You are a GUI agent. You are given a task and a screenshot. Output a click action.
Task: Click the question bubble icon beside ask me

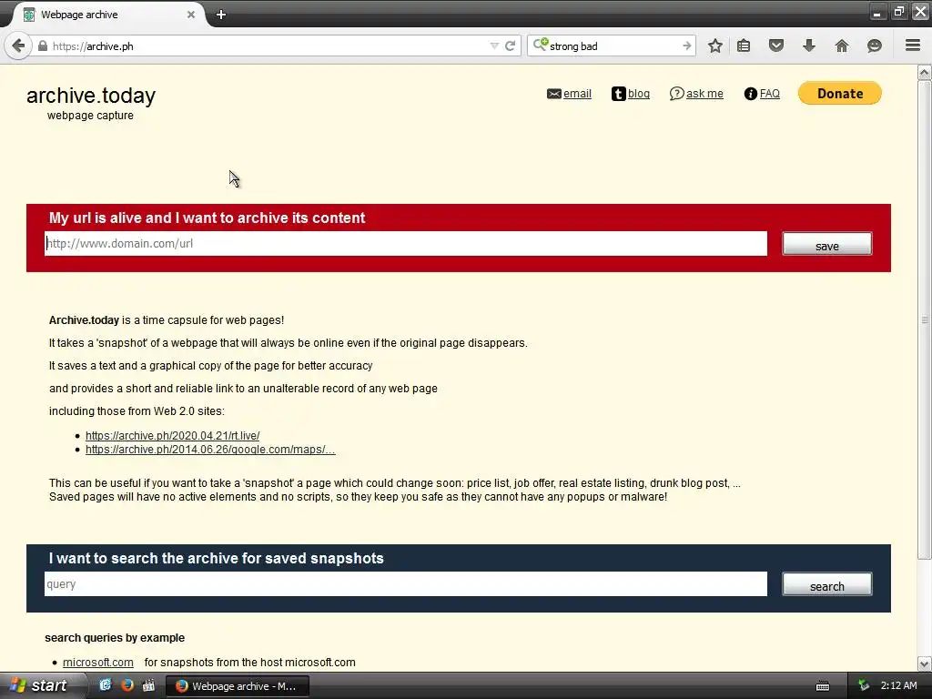pyautogui.click(x=676, y=94)
